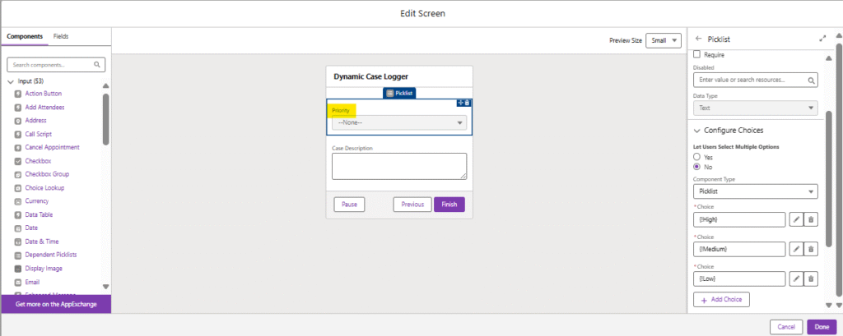Click the Search components input field
843x336 pixels.
click(x=51, y=64)
